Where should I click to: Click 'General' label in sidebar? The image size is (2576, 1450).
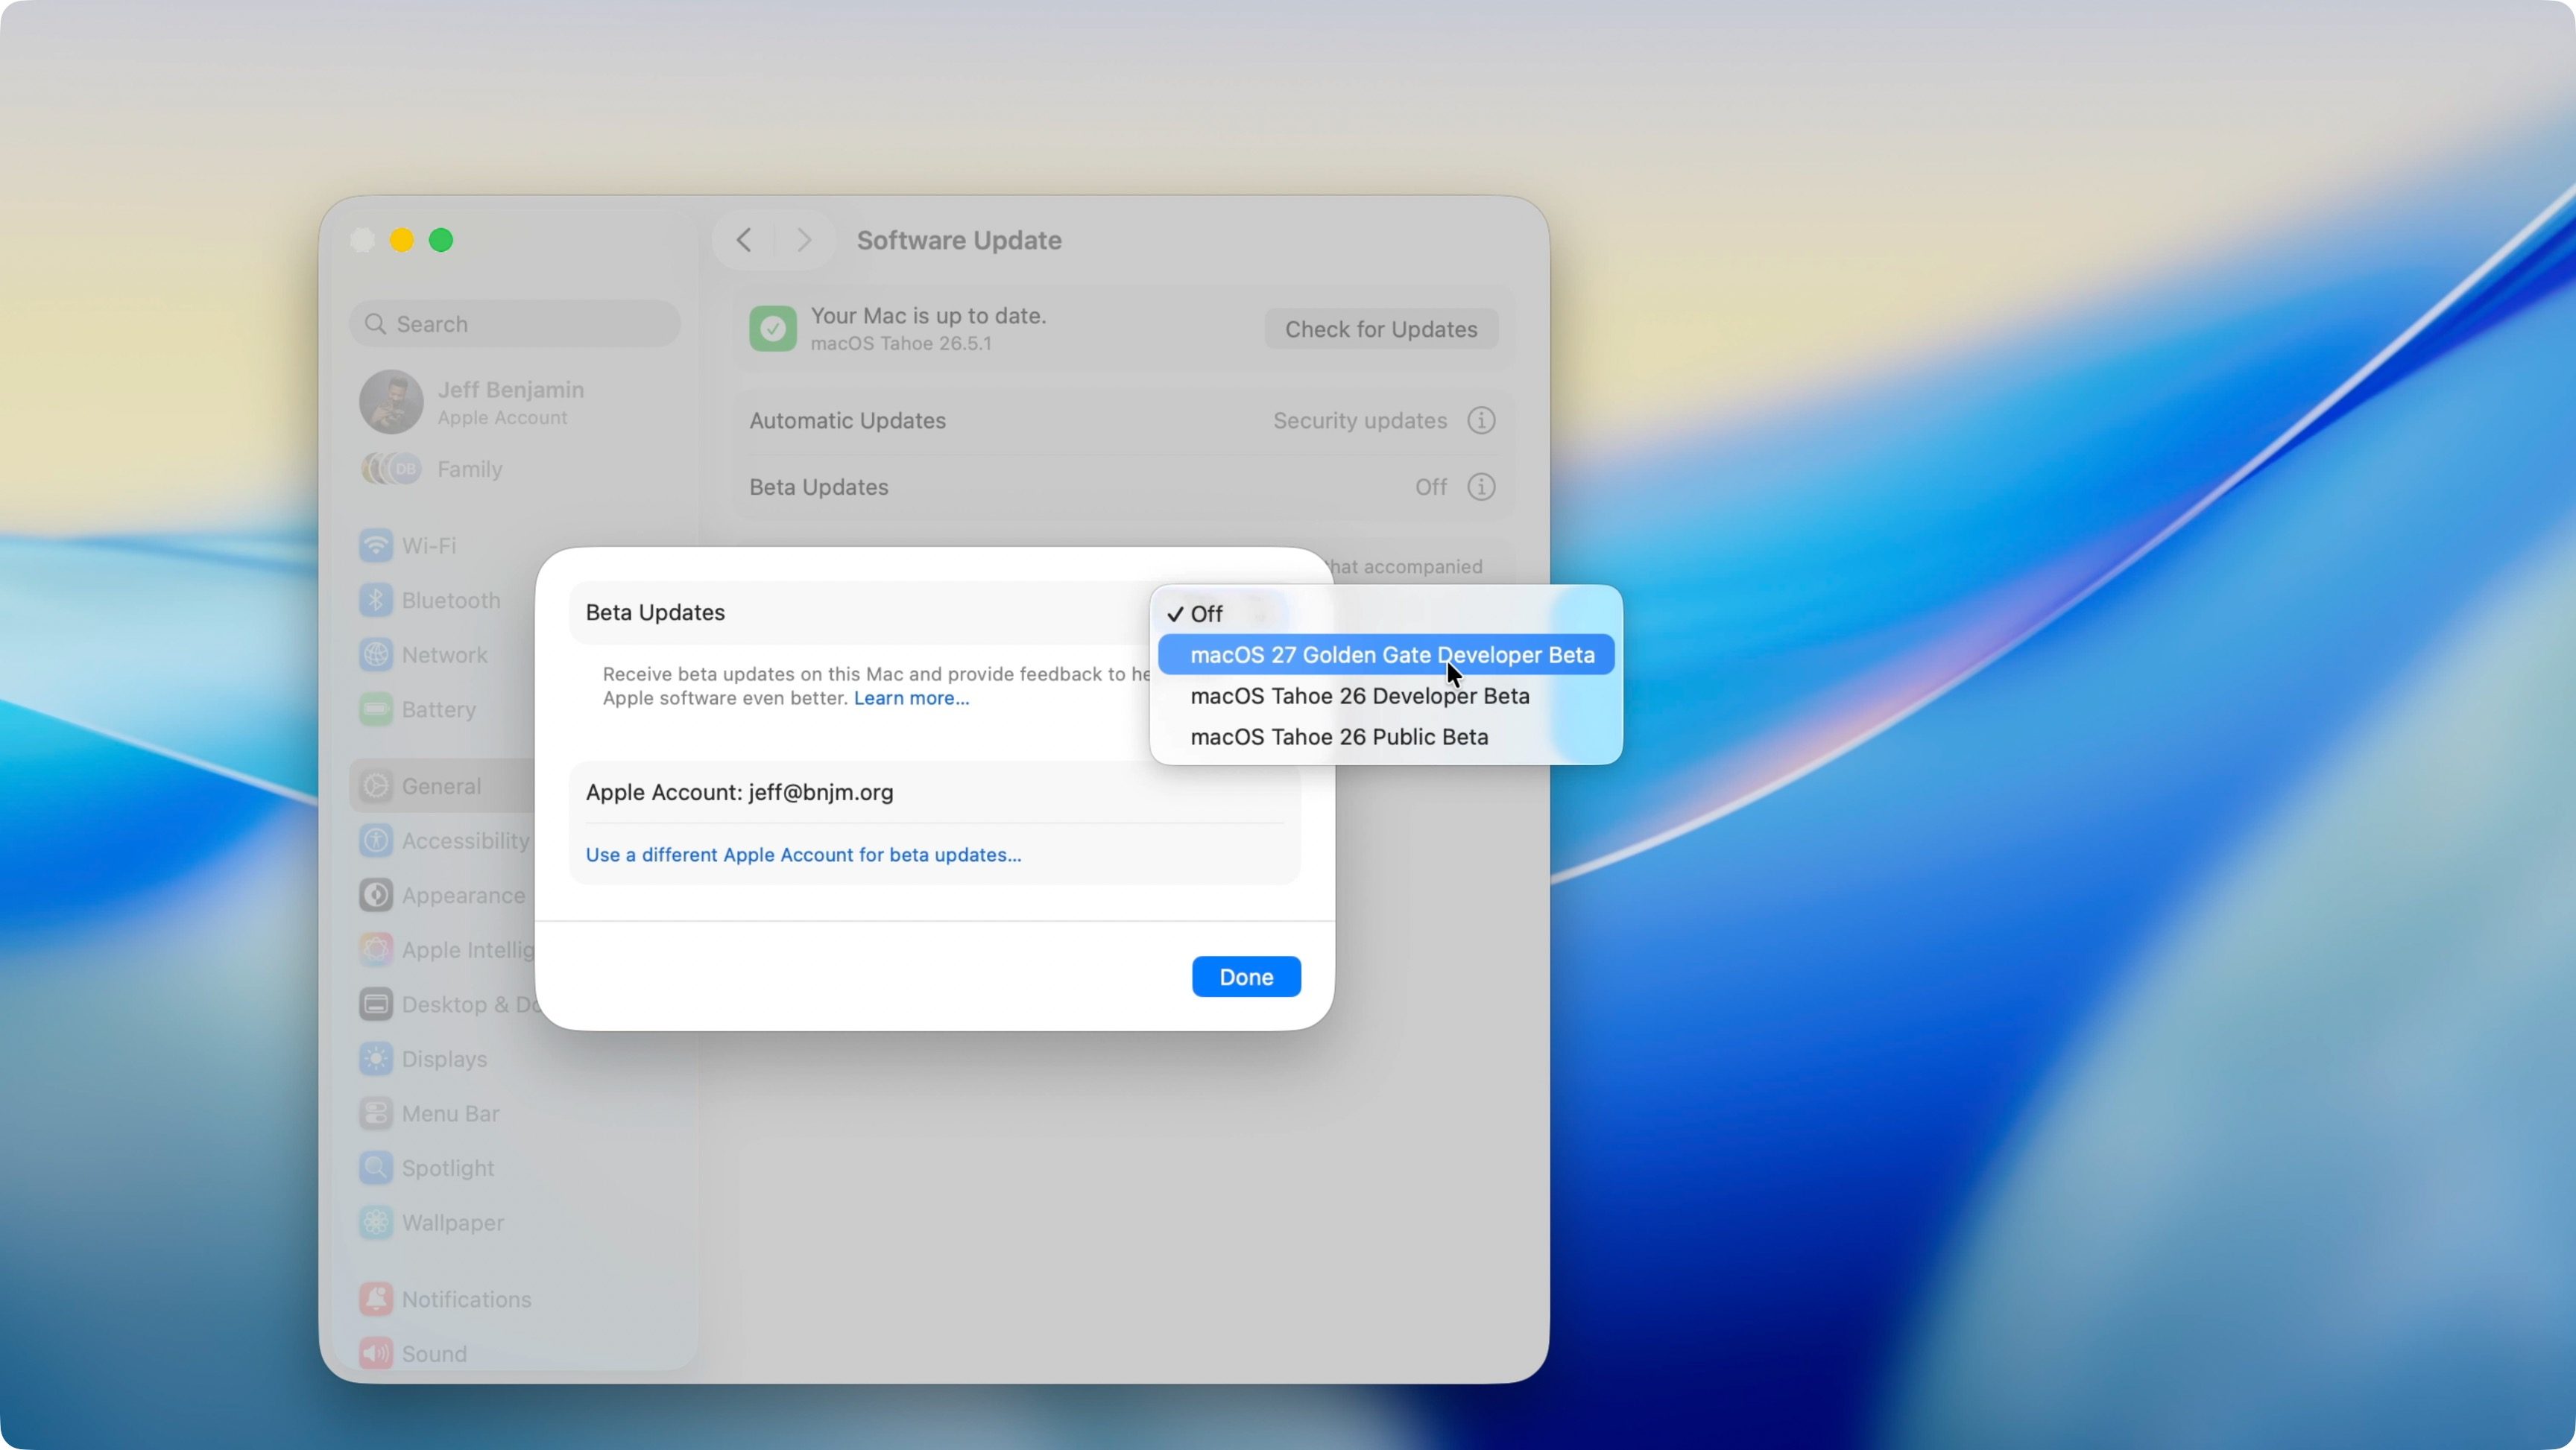pos(442,786)
